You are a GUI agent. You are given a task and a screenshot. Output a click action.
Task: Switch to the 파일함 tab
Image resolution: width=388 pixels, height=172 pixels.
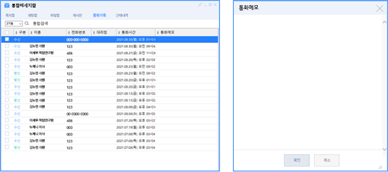(x=55, y=15)
